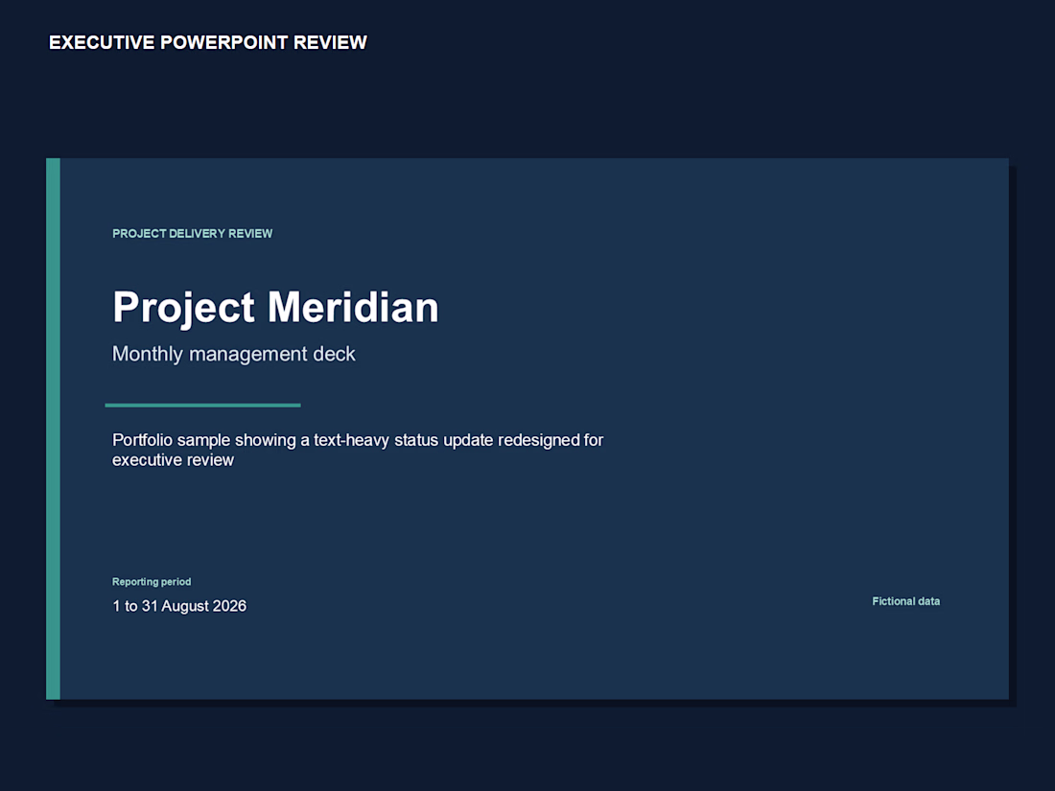This screenshot has height=791, width=1055.
Task: Select the 'Fictional data' note
Action: tap(905, 601)
